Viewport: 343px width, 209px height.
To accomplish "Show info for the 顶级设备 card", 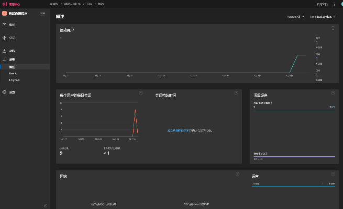I will pos(333,92).
